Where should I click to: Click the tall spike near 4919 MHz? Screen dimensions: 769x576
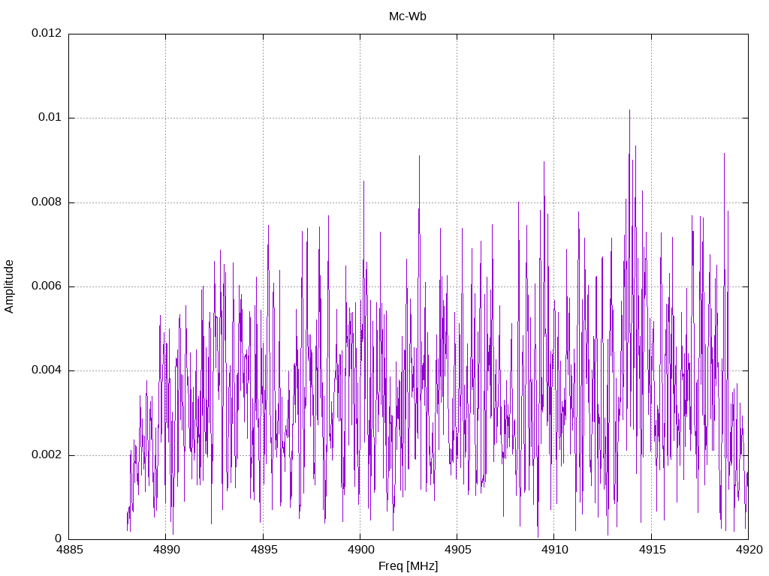(x=724, y=154)
